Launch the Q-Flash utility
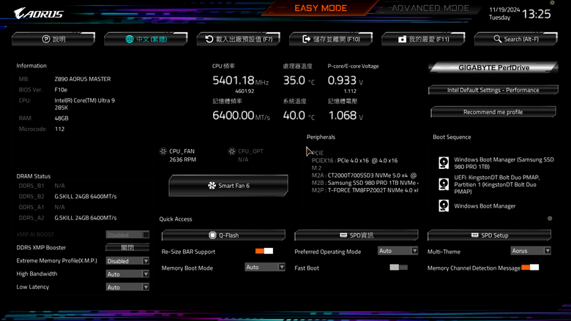 tap(223, 235)
